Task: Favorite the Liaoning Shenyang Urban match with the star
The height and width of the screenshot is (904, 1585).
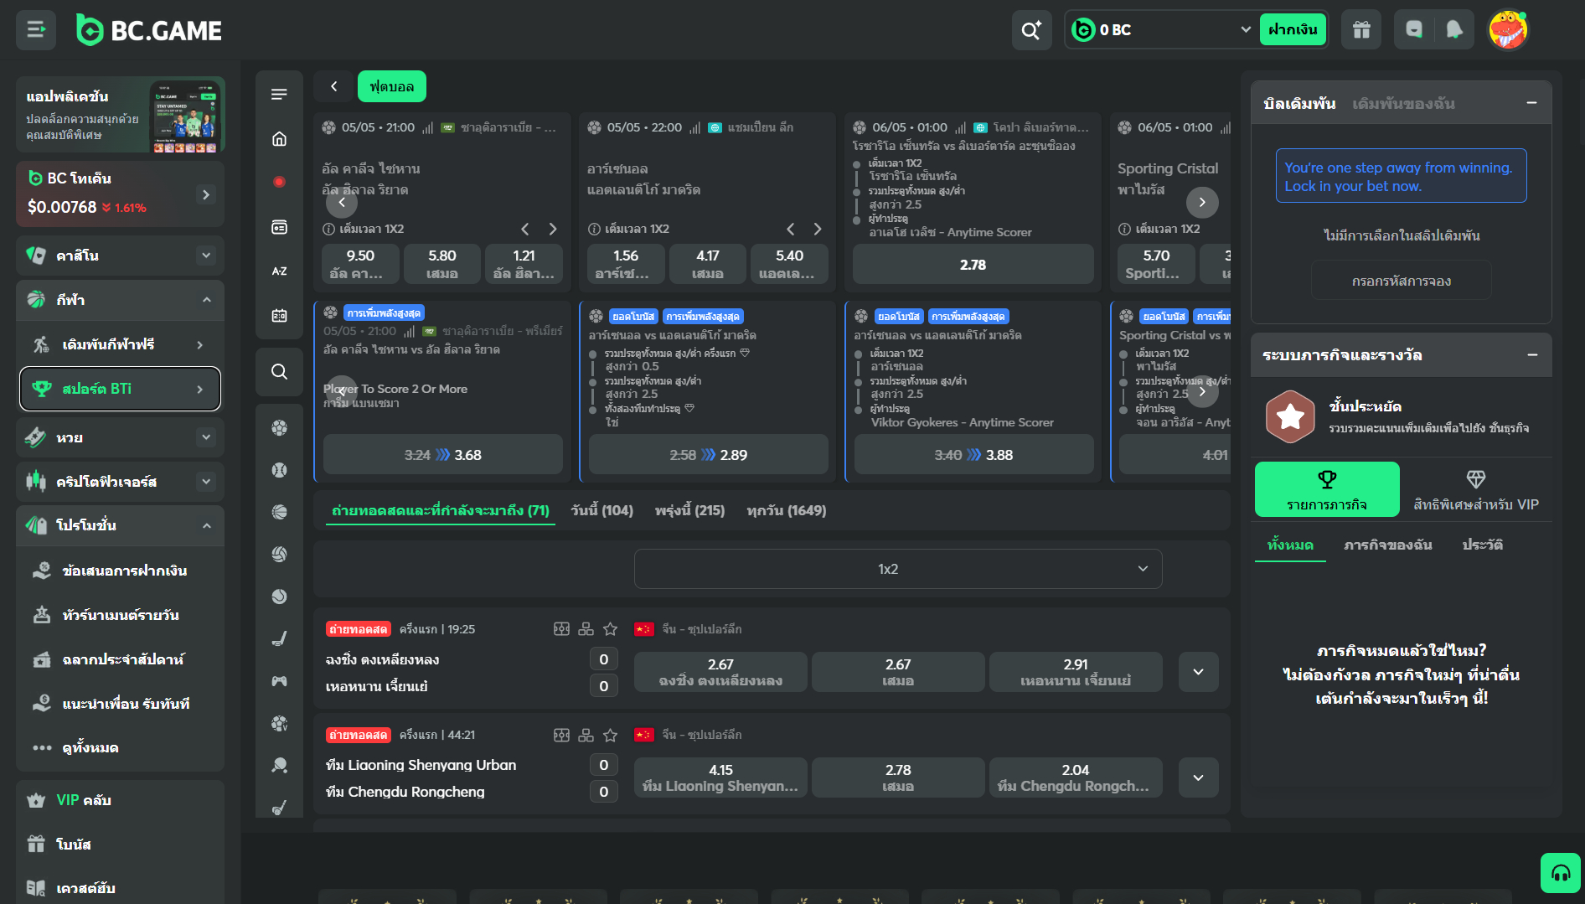Action: tap(611, 735)
